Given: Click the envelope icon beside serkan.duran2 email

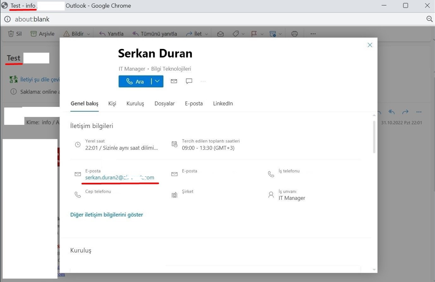Looking at the screenshot, I should click(77, 174).
